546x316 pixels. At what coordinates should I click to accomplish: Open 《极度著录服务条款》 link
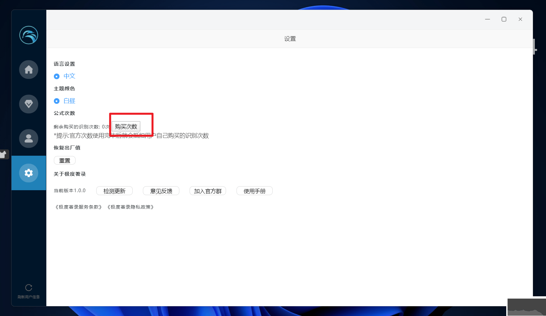click(x=79, y=207)
